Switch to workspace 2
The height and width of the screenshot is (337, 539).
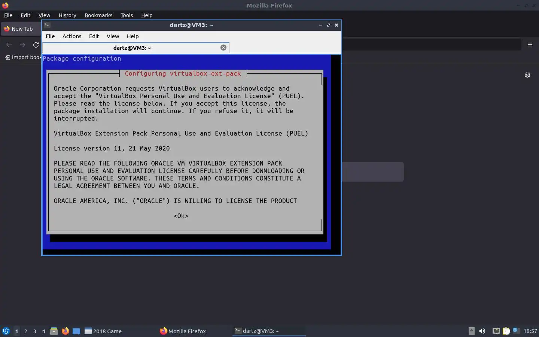25,331
